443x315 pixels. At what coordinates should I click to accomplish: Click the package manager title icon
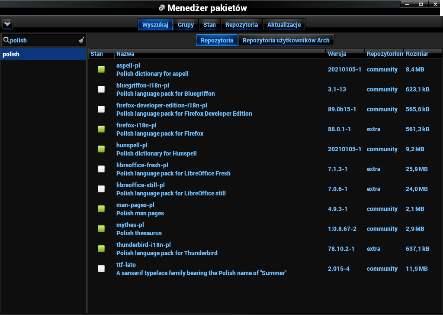(162, 8)
